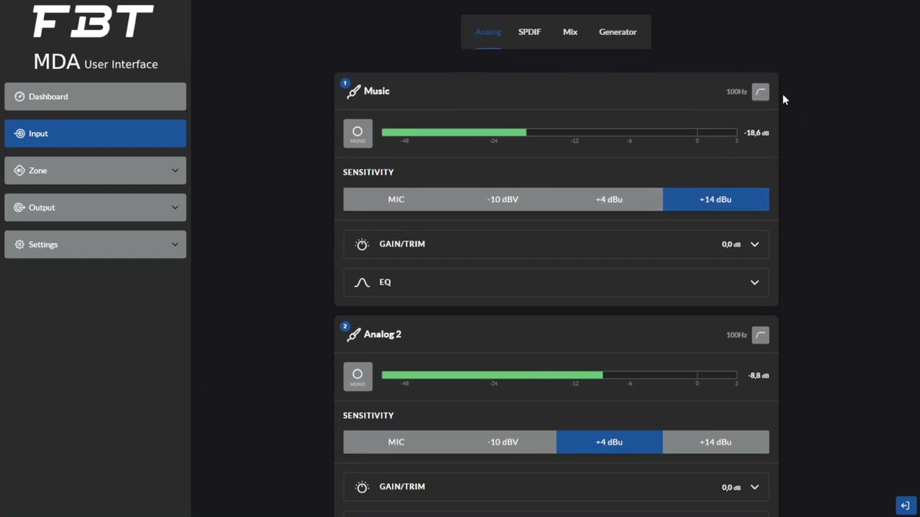Toggle the Music 100Hz high-pass filter icon
Image resolution: width=920 pixels, height=517 pixels.
tap(760, 92)
